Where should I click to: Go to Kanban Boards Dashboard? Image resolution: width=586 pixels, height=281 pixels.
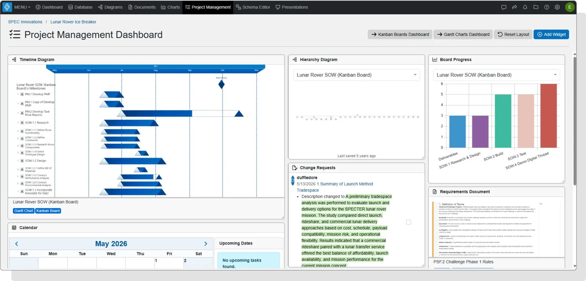pos(400,34)
